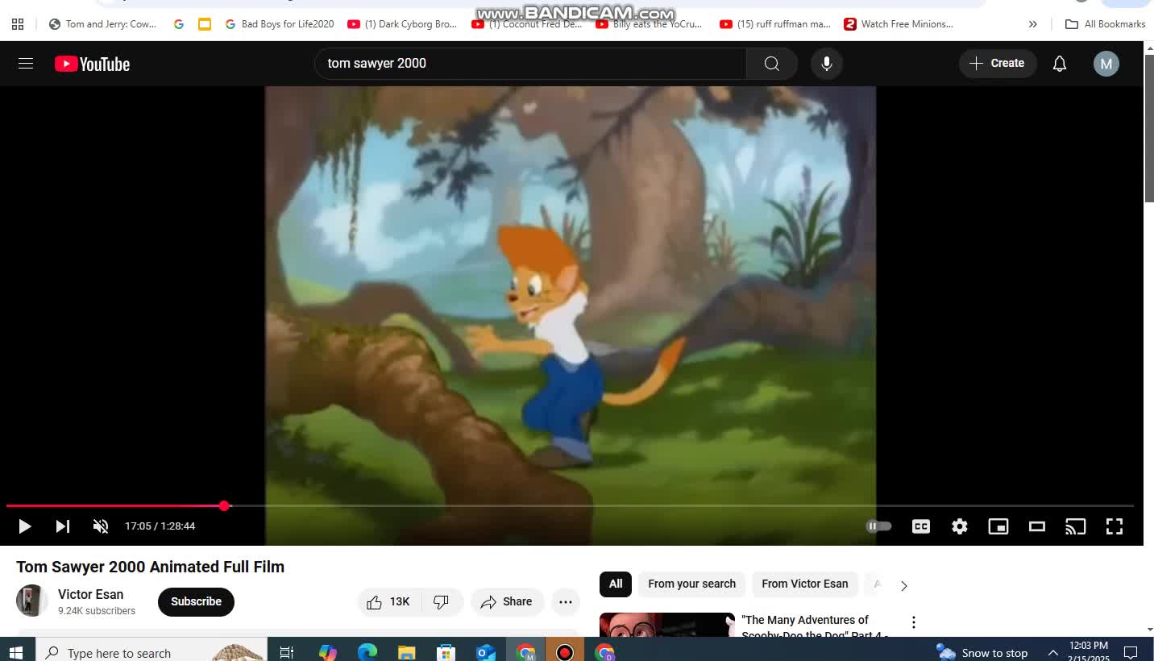Image resolution: width=1154 pixels, height=661 pixels.
Task: Select the 'From Victor Esan' chip
Action: coord(804,584)
